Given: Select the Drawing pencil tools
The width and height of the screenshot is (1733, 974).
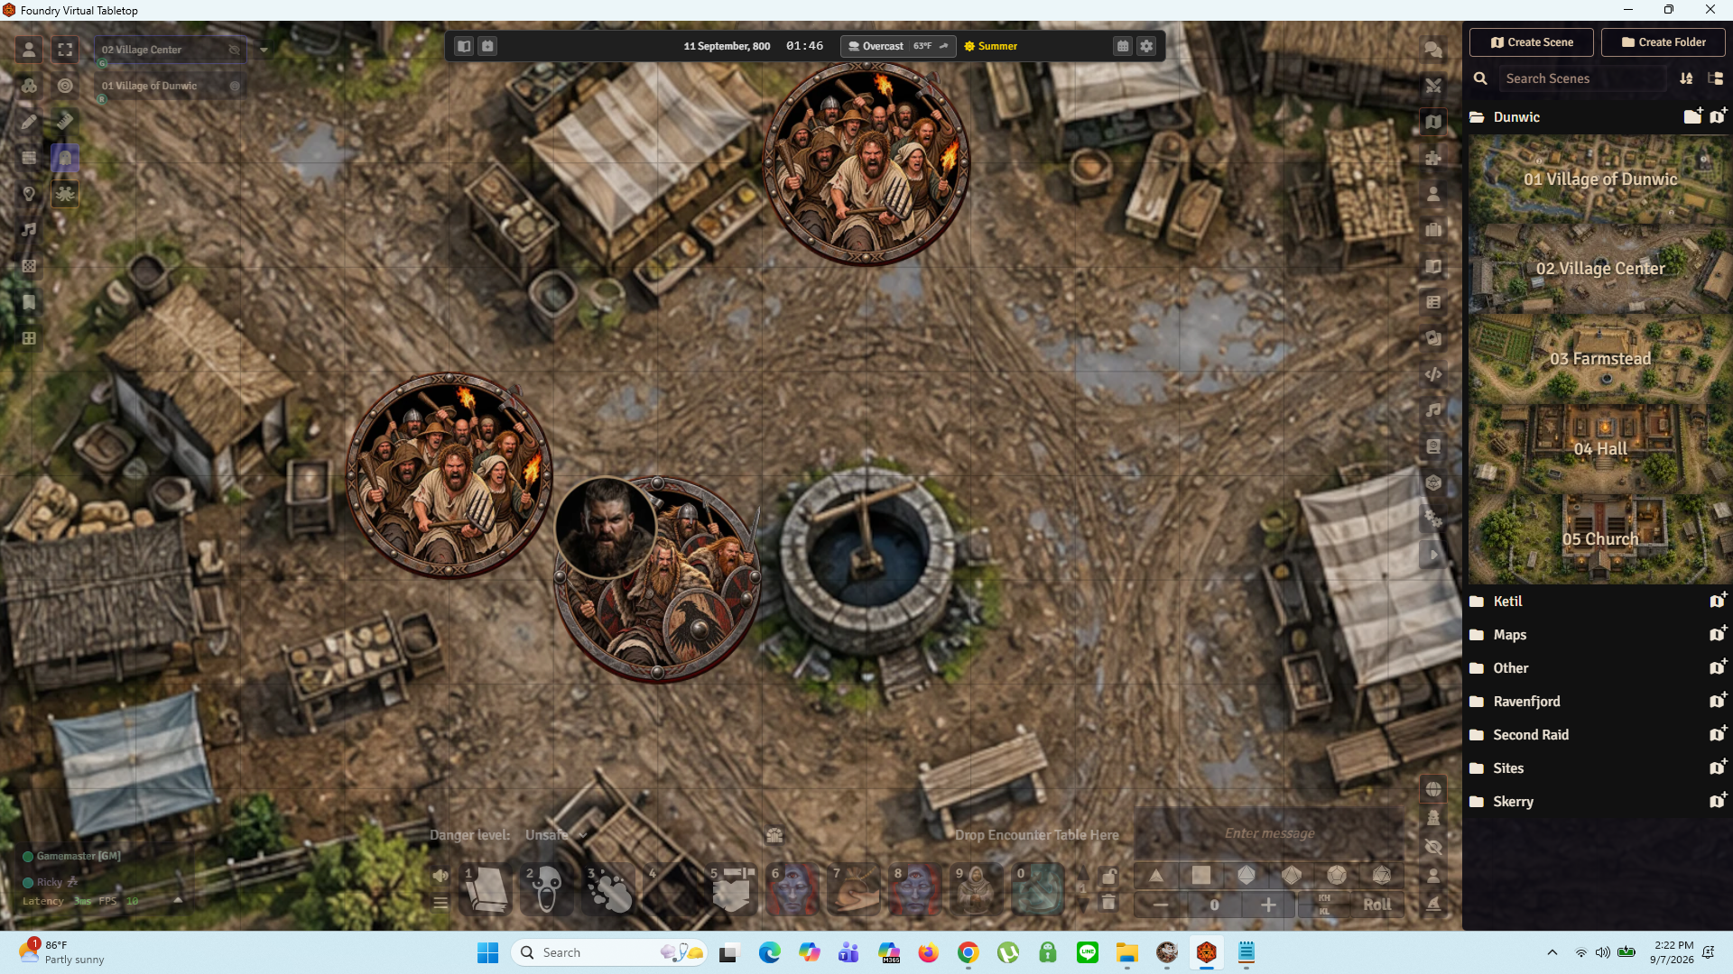Looking at the screenshot, I should (29, 121).
